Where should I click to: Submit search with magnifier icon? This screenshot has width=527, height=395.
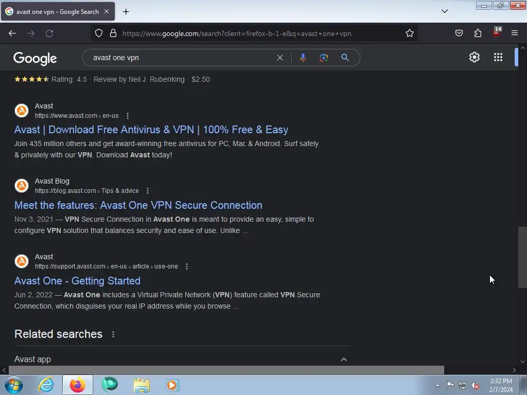tap(345, 58)
